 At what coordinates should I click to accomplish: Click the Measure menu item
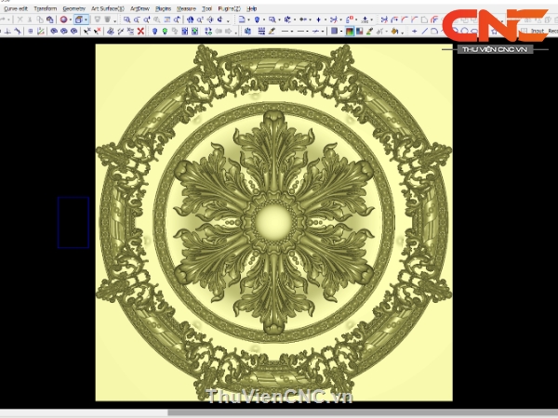(x=186, y=7)
